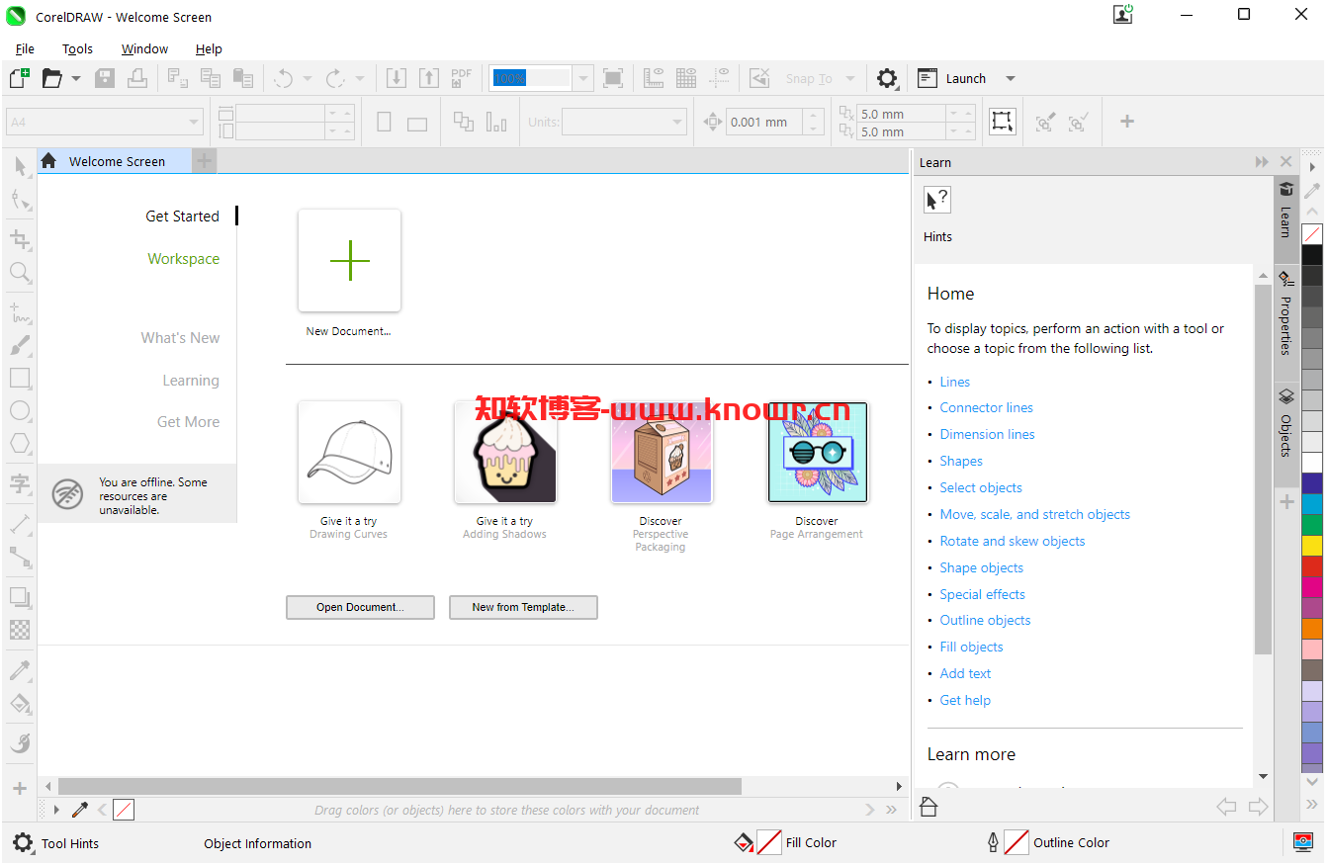Open the Special effects hint link
Screen dimensions: 1326x865
tap(982, 594)
